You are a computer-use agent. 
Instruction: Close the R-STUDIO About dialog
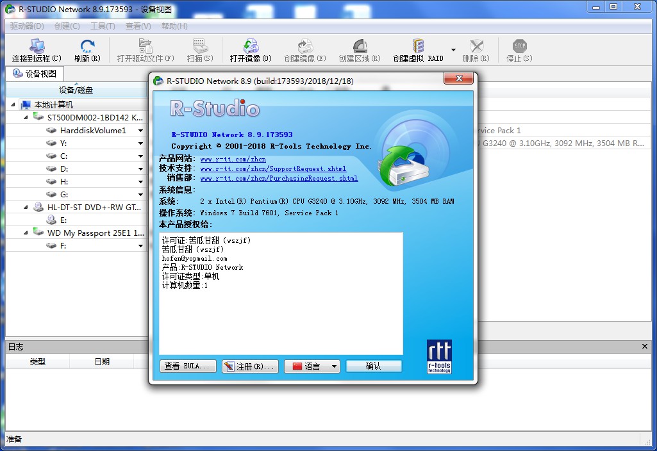(x=459, y=78)
